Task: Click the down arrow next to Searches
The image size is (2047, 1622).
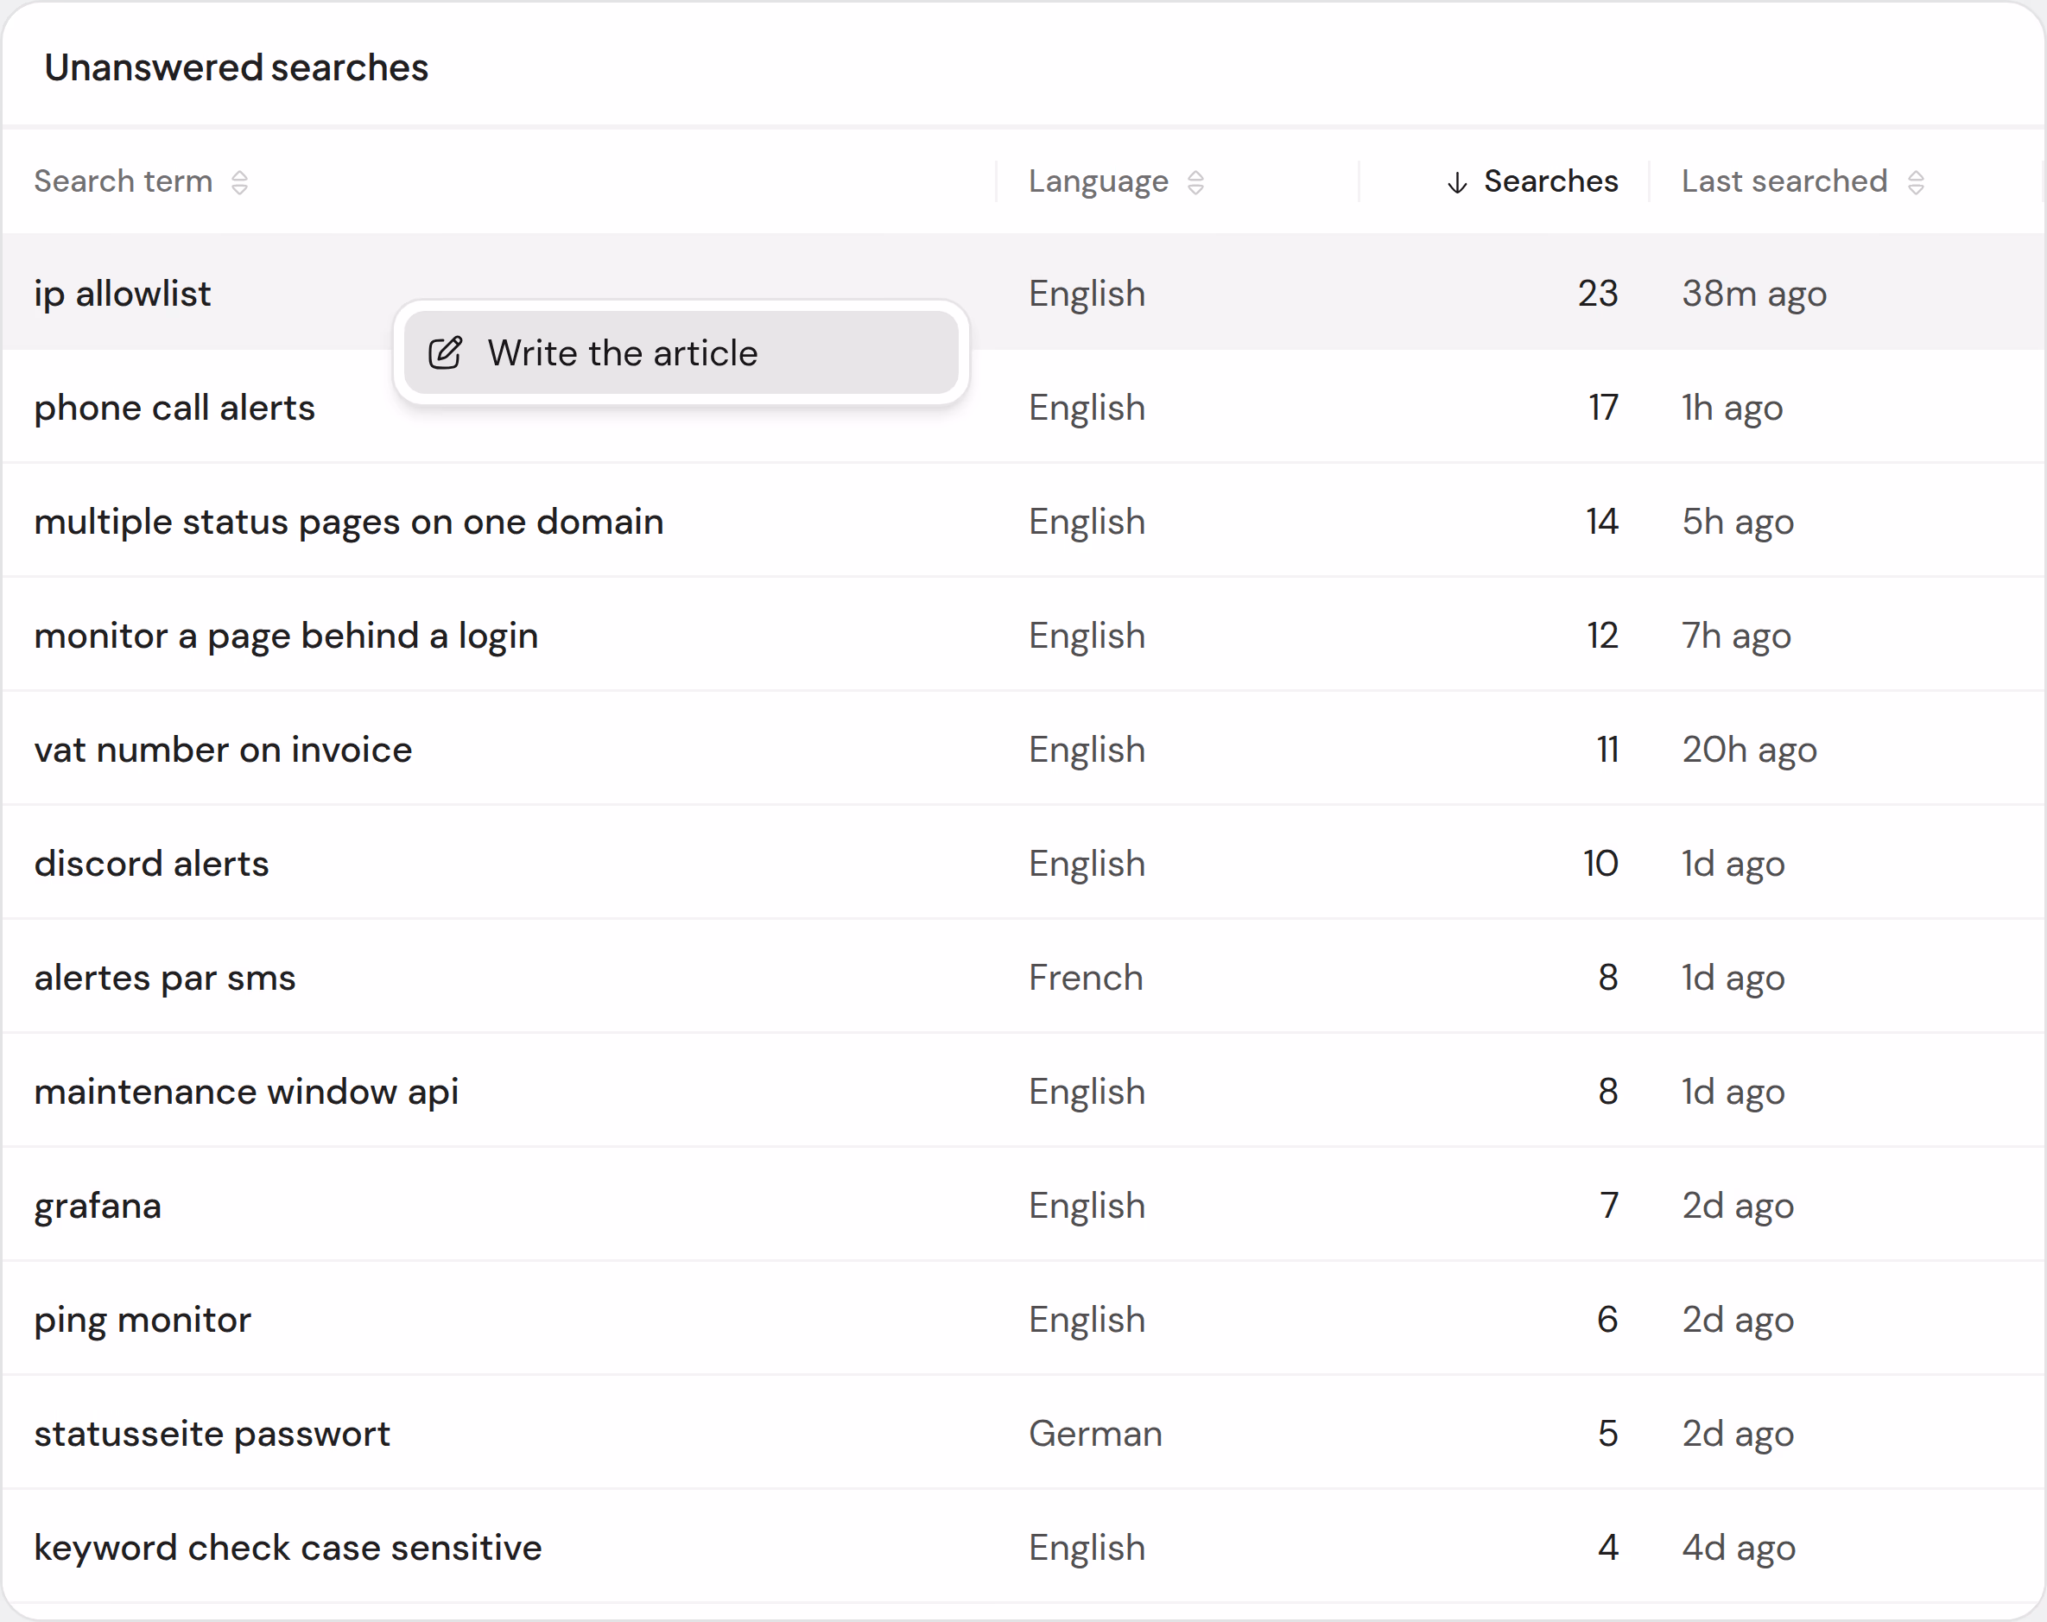Action: point(1456,182)
